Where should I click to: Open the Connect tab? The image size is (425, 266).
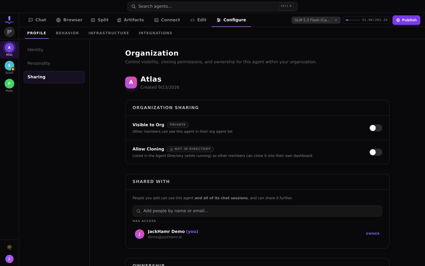167,20
